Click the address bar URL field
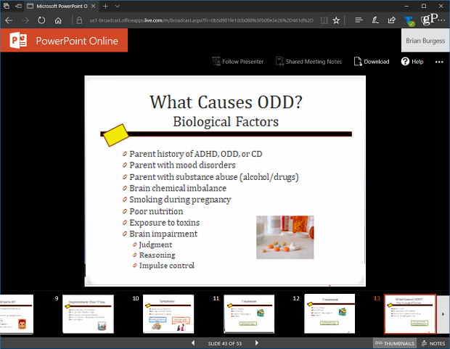The height and width of the screenshot is (349, 450). [201, 20]
